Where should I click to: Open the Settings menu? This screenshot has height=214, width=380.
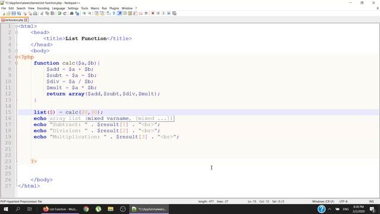pyautogui.click(x=73, y=8)
